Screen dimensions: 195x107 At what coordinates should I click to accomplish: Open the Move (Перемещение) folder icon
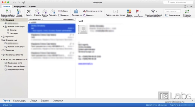coord(76,11)
